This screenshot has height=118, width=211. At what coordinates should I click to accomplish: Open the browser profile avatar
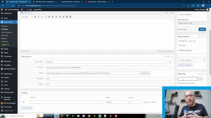click(x=203, y=6)
